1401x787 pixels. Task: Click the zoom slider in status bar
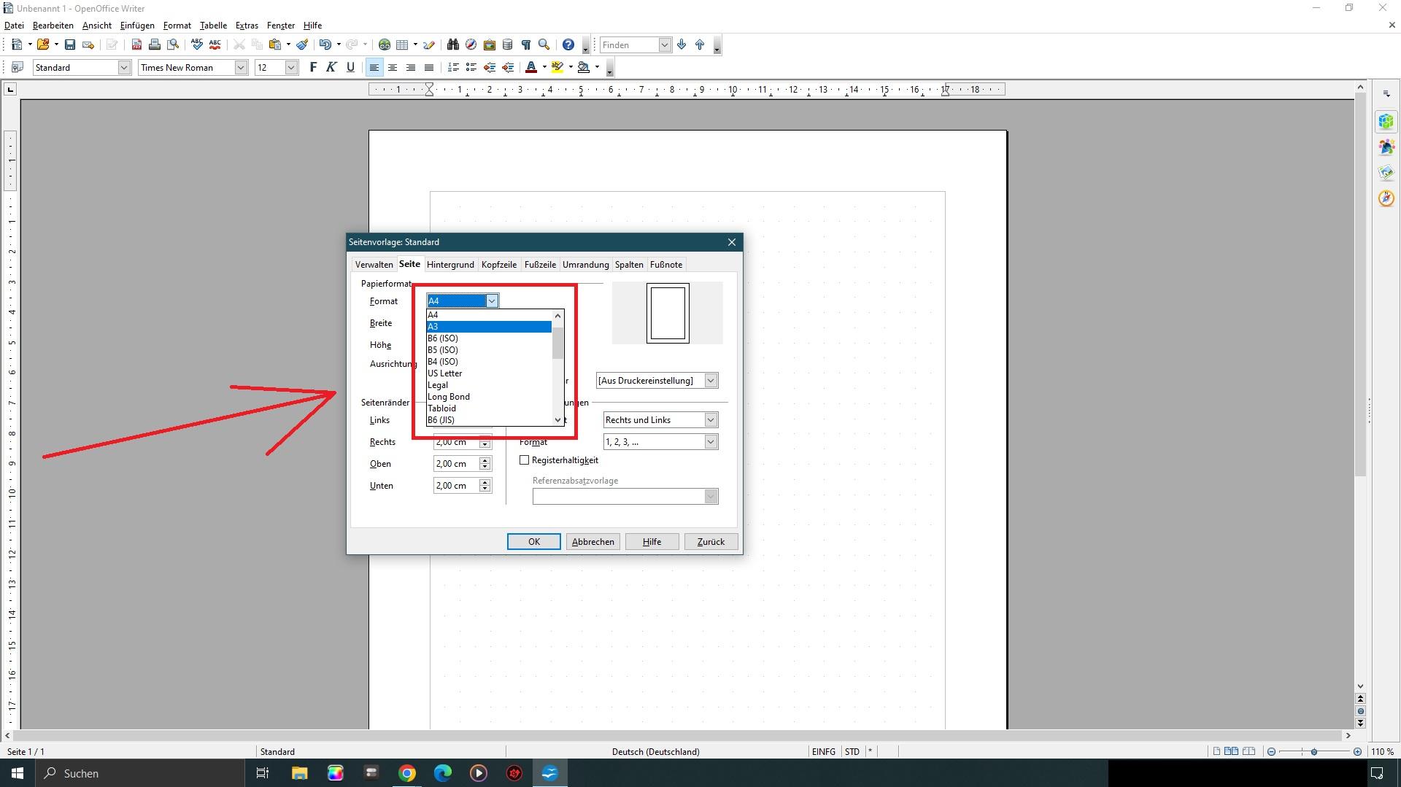[x=1313, y=751]
